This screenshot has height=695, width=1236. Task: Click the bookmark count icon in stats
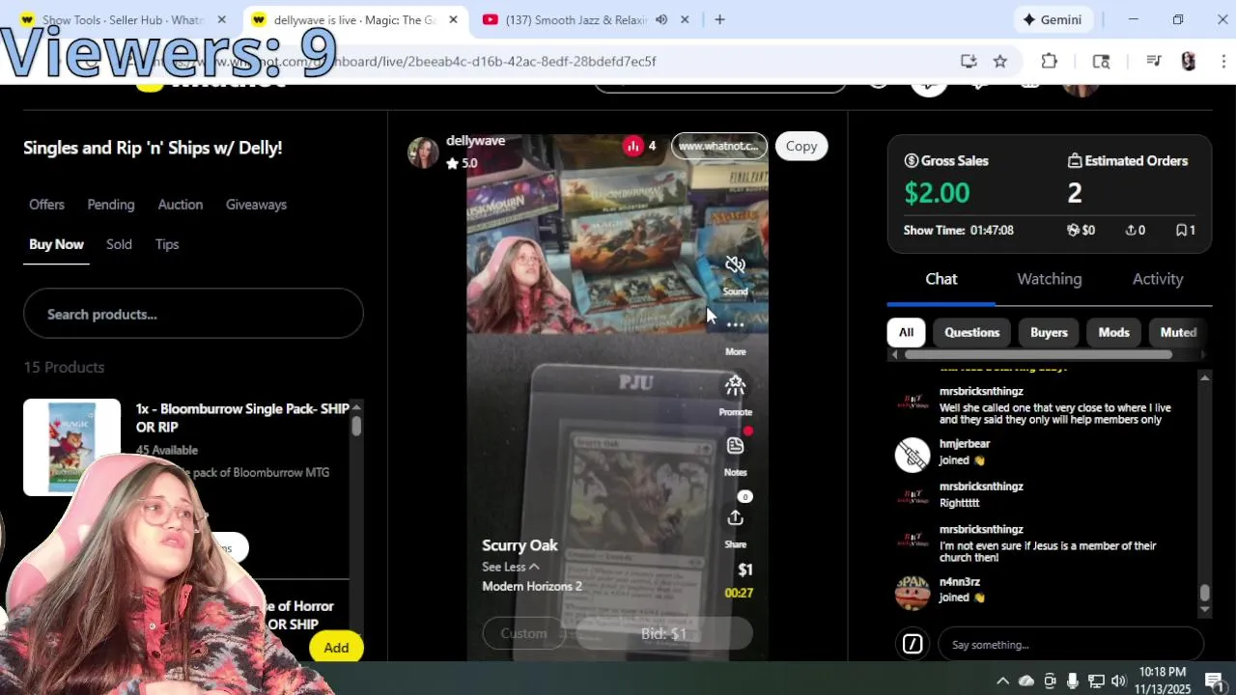point(1181,230)
